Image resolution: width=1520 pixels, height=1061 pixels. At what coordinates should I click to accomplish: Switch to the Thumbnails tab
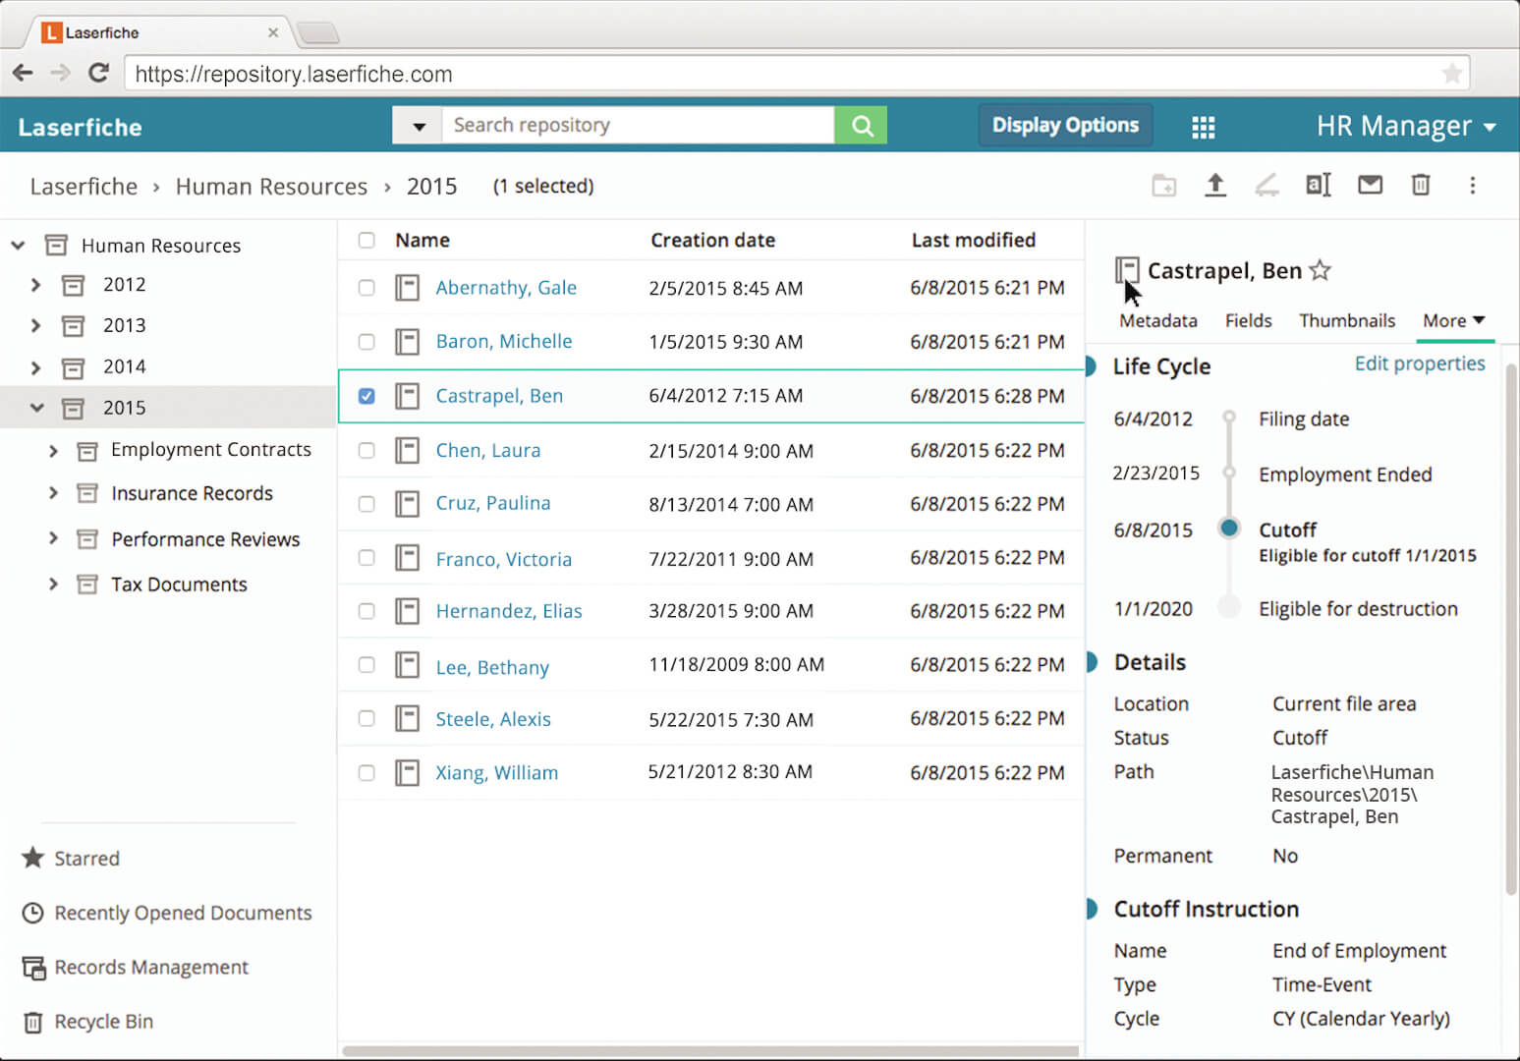coord(1347,320)
